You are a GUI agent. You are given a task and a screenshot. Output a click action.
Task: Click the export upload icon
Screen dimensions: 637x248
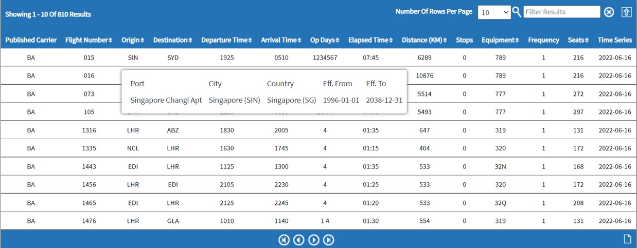pos(626,12)
